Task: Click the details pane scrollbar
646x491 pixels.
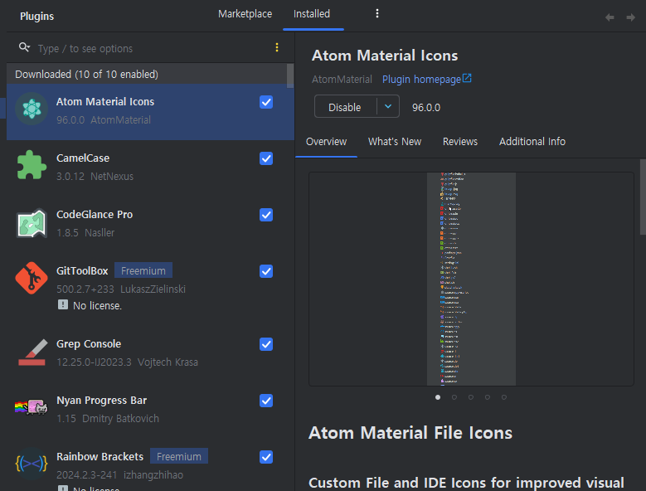Action: (x=643, y=197)
